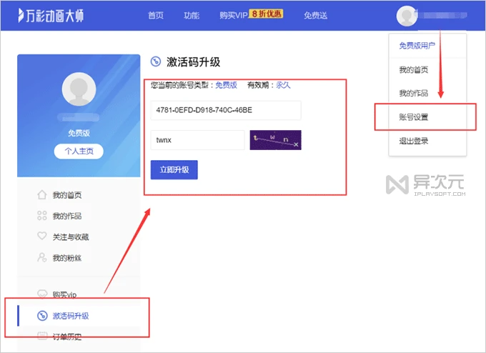The image size is (486, 353).
Task: Click the 免费版 account type link
Action: tap(226, 85)
